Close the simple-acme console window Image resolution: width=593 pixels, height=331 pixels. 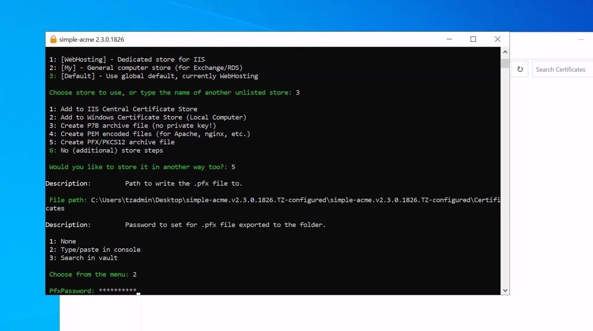(497, 39)
